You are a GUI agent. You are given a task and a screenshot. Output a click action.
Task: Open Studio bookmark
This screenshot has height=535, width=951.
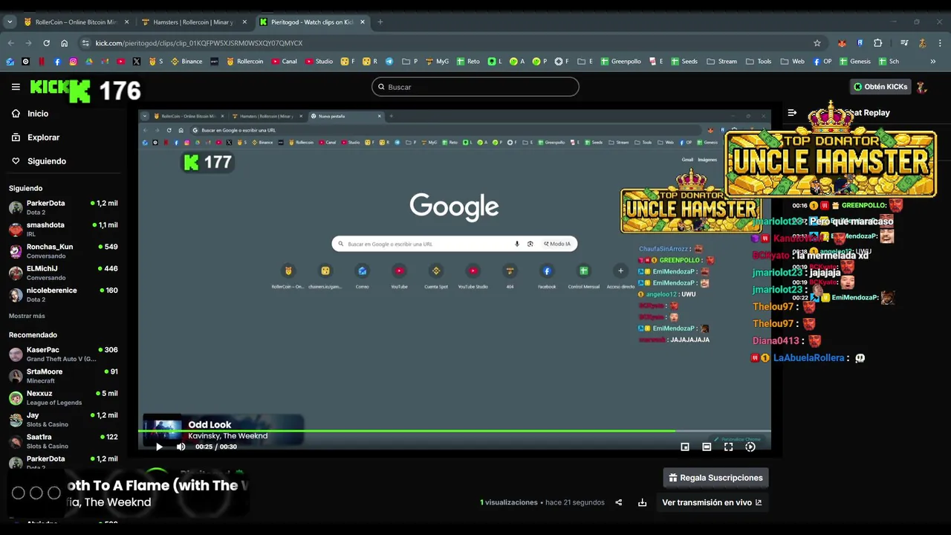[319, 62]
